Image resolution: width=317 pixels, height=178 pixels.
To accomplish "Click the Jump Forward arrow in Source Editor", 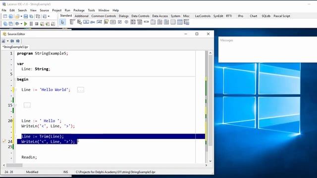I will coord(18,41).
